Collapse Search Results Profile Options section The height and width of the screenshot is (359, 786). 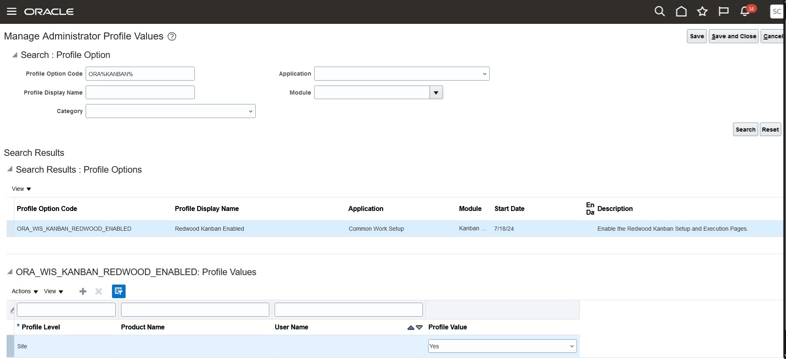click(x=9, y=169)
